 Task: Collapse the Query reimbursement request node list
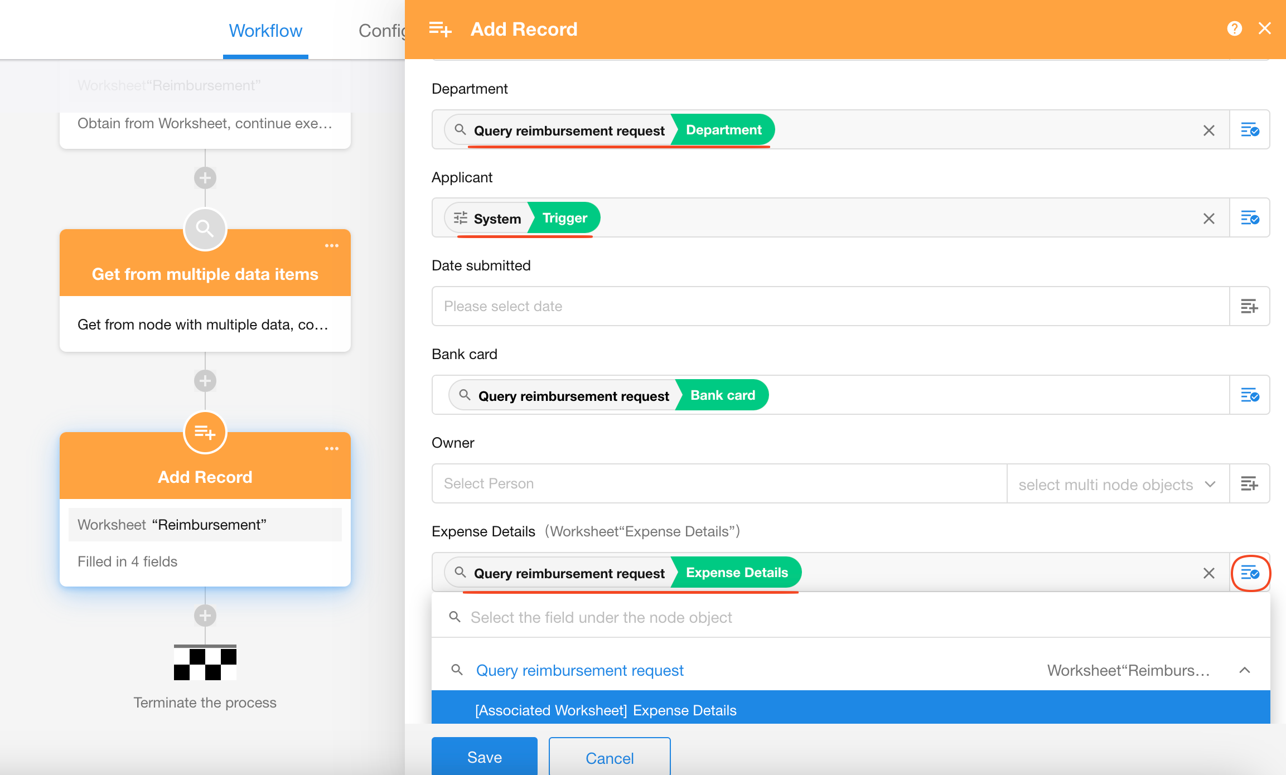1244,670
